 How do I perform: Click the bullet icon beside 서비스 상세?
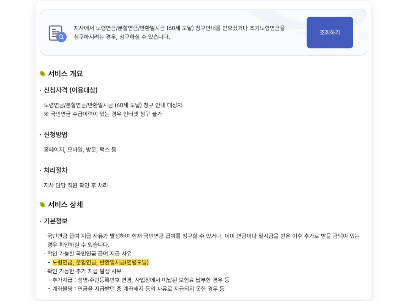point(42,204)
